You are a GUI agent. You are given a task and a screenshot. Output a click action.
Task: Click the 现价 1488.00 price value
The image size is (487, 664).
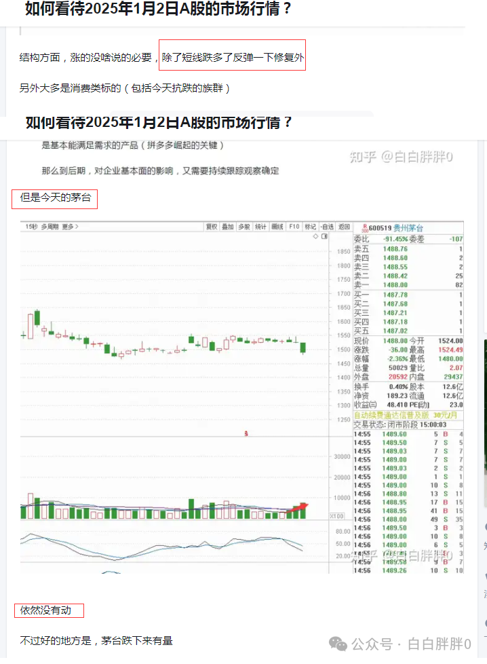[x=395, y=341]
